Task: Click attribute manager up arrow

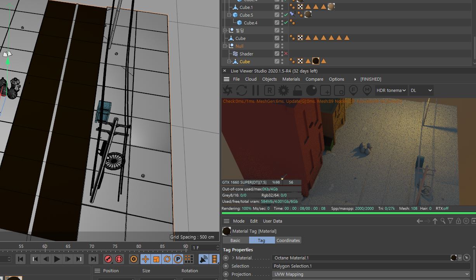Action: [435, 221]
